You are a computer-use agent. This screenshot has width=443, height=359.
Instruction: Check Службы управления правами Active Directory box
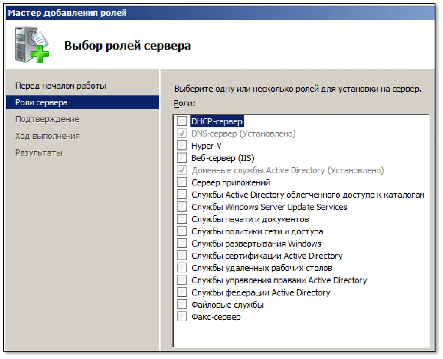[182, 280]
